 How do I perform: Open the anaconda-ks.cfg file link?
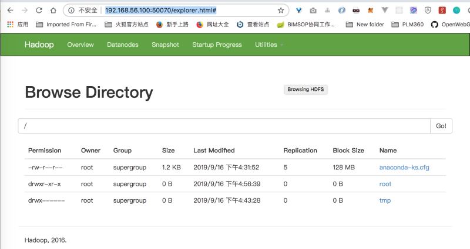tap(404, 168)
